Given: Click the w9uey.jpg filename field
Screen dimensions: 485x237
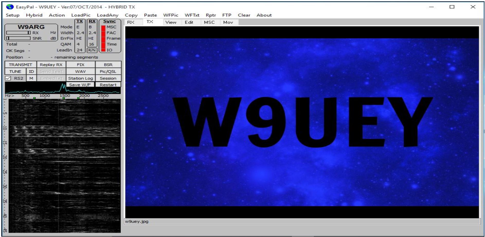Looking at the screenshot, I should click(x=302, y=221).
